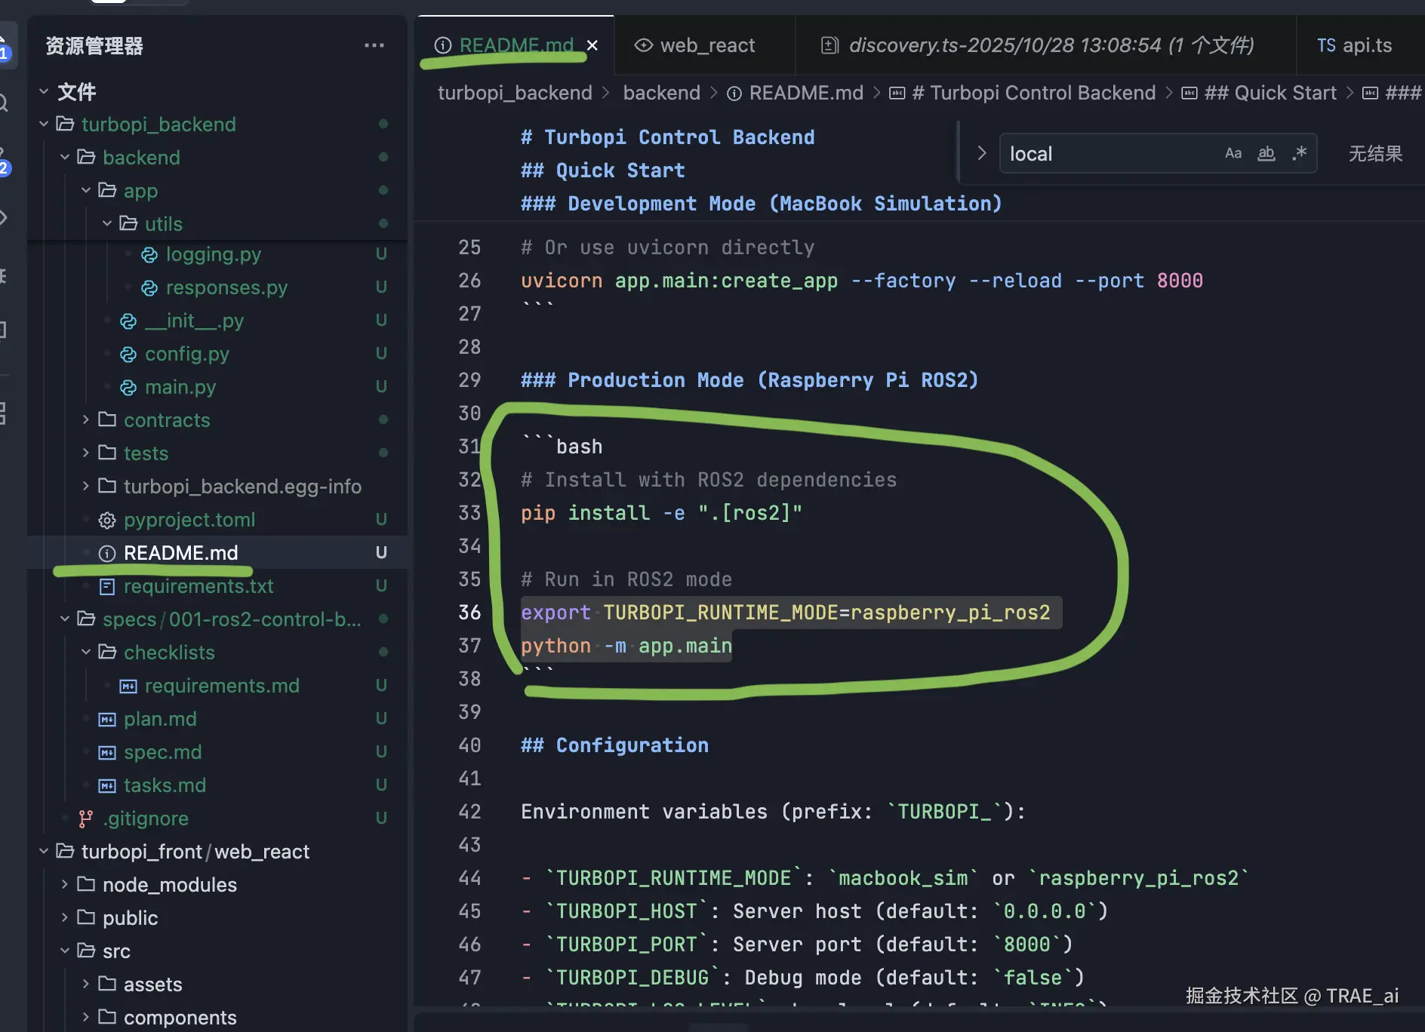This screenshot has width=1425, height=1032.
Task: Click the requirements.txt file icon
Action: [107, 586]
